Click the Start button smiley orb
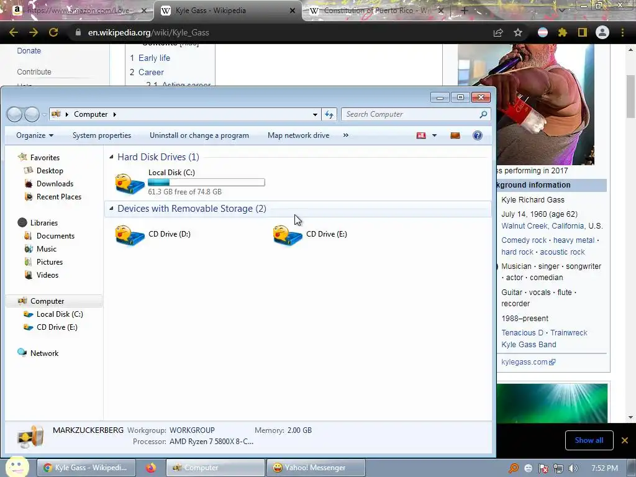The width and height of the screenshot is (636, 477). point(17,466)
